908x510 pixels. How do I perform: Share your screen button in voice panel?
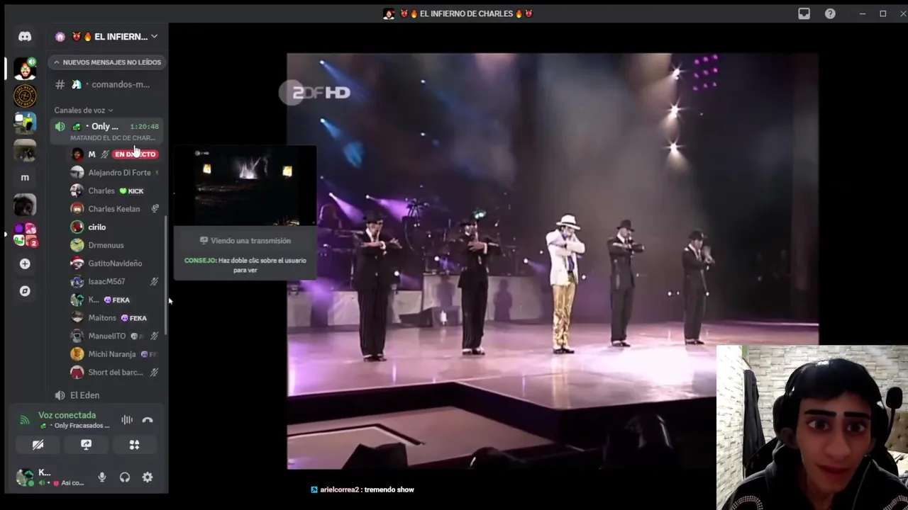click(x=87, y=445)
